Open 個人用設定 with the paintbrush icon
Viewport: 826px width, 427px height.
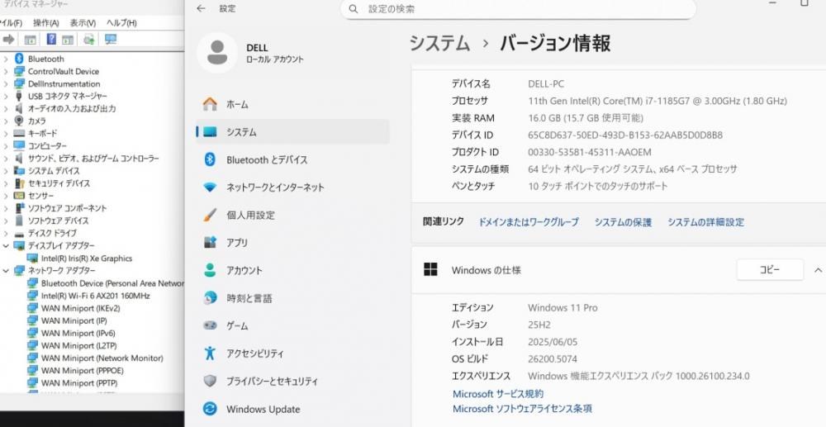point(292,215)
